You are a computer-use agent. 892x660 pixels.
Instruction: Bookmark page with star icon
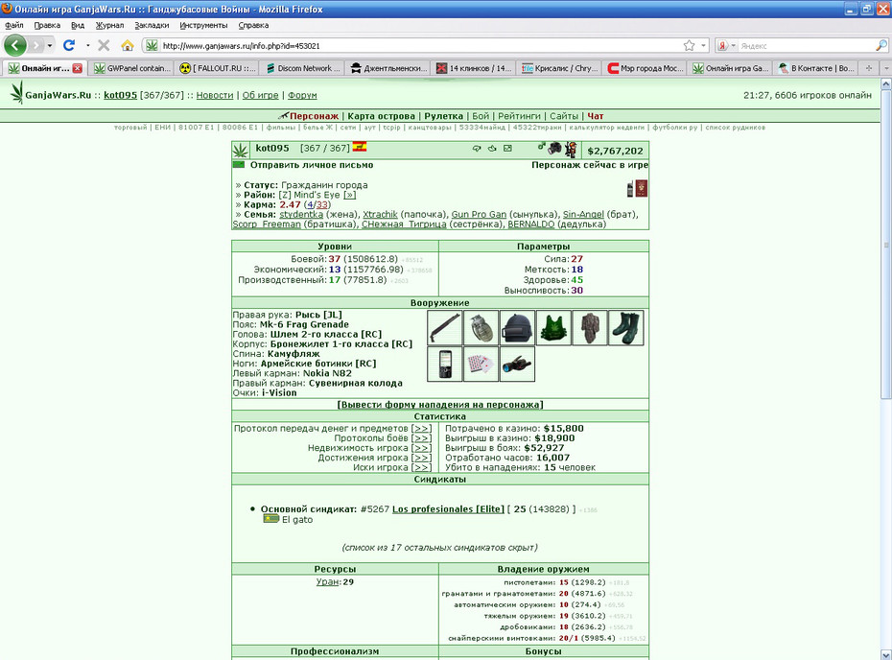[x=689, y=45]
